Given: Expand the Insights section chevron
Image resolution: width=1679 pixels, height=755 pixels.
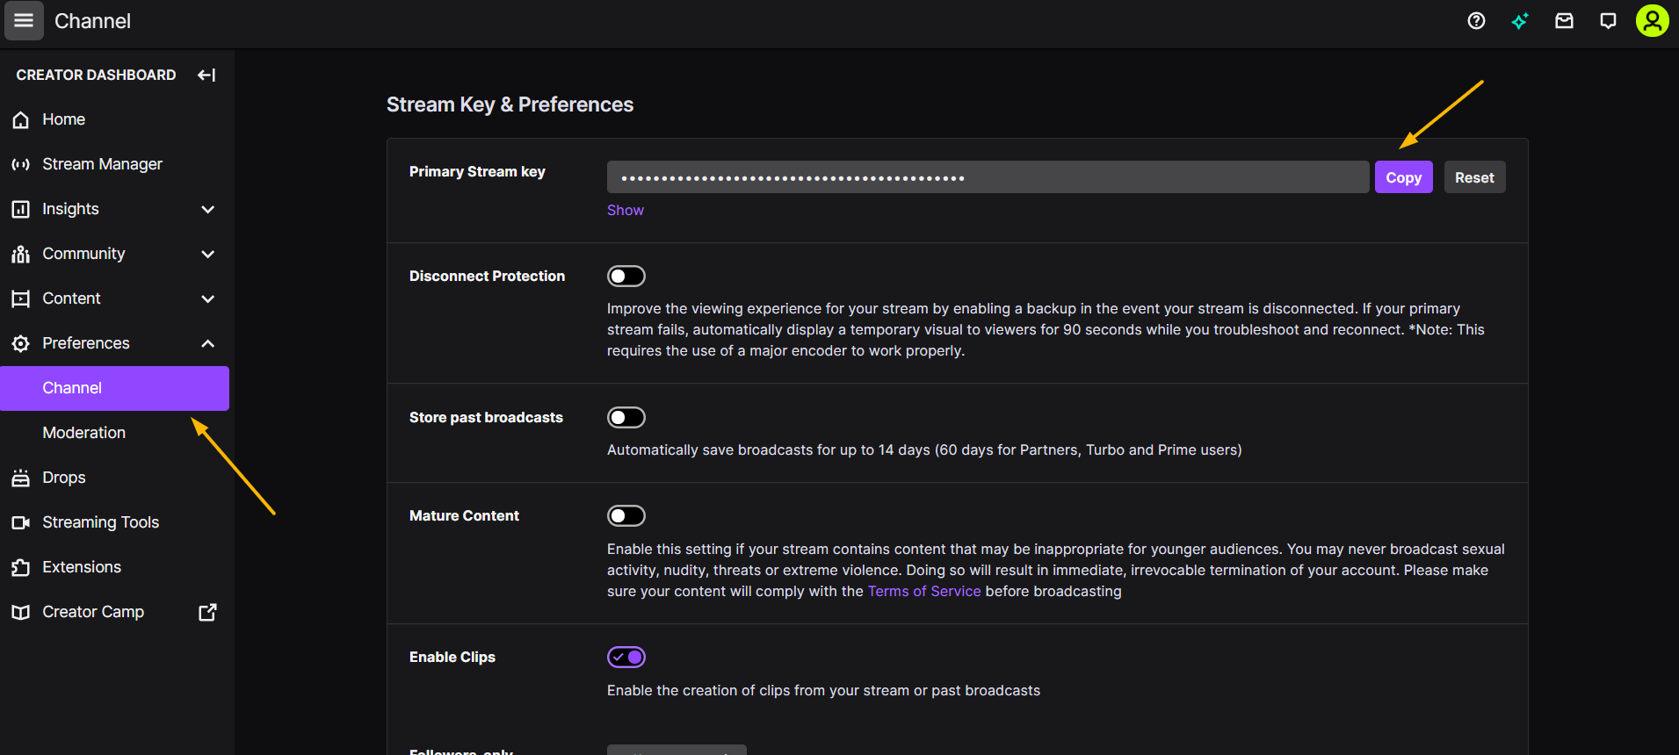Looking at the screenshot, I should pyautogui.click(x=208, y=209).
